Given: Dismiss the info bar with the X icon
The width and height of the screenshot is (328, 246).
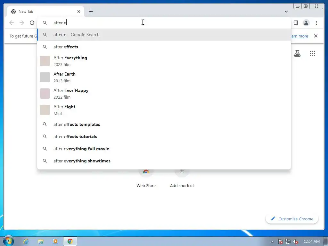Looking at the screenshot, I should point(316,36).
